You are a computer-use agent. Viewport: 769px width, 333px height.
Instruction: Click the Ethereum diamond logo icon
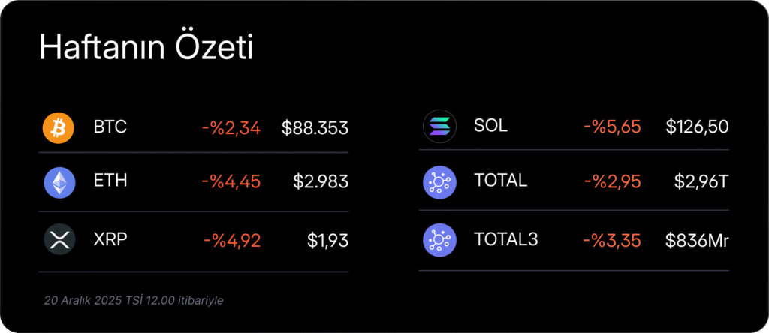coord(59,181)
